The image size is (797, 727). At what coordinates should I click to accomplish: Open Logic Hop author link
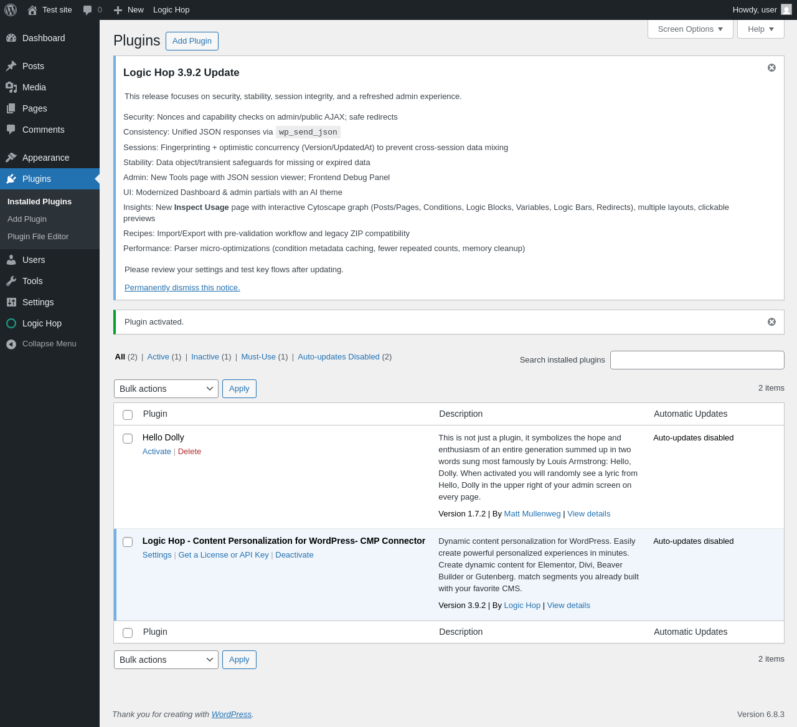point(522,606)
